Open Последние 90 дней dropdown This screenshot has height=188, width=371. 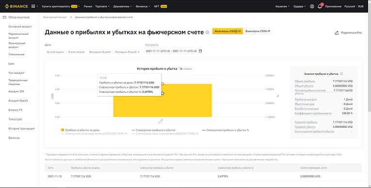tap(127, 52)
